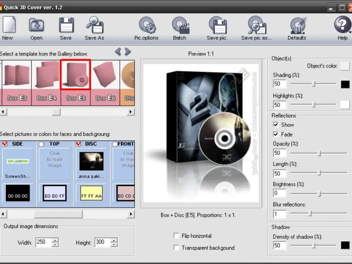Select the Box E6 template
The height and width of the screenshot is (264, 352).
coord(105,83)
